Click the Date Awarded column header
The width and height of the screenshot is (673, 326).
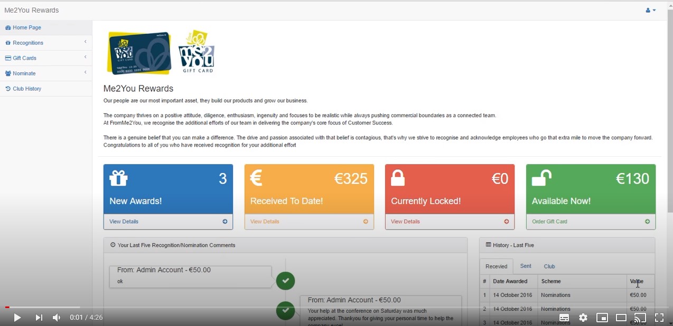pyautogui.click(x=510, y=281)
